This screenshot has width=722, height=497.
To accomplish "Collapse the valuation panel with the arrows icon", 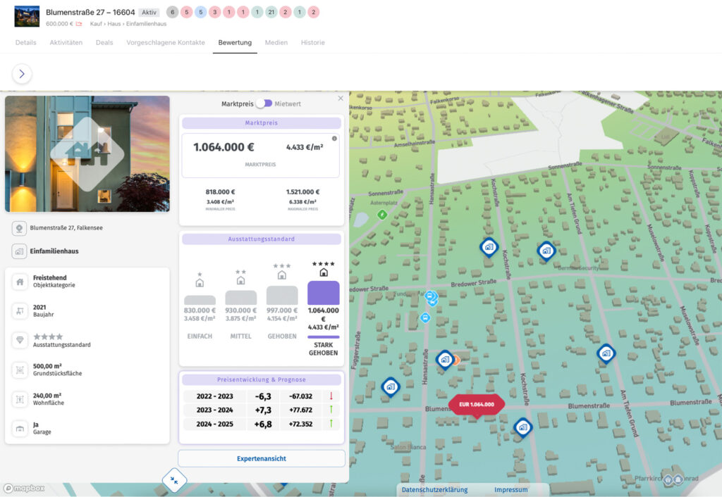I will pyautogui.click(x=174, y=480).
